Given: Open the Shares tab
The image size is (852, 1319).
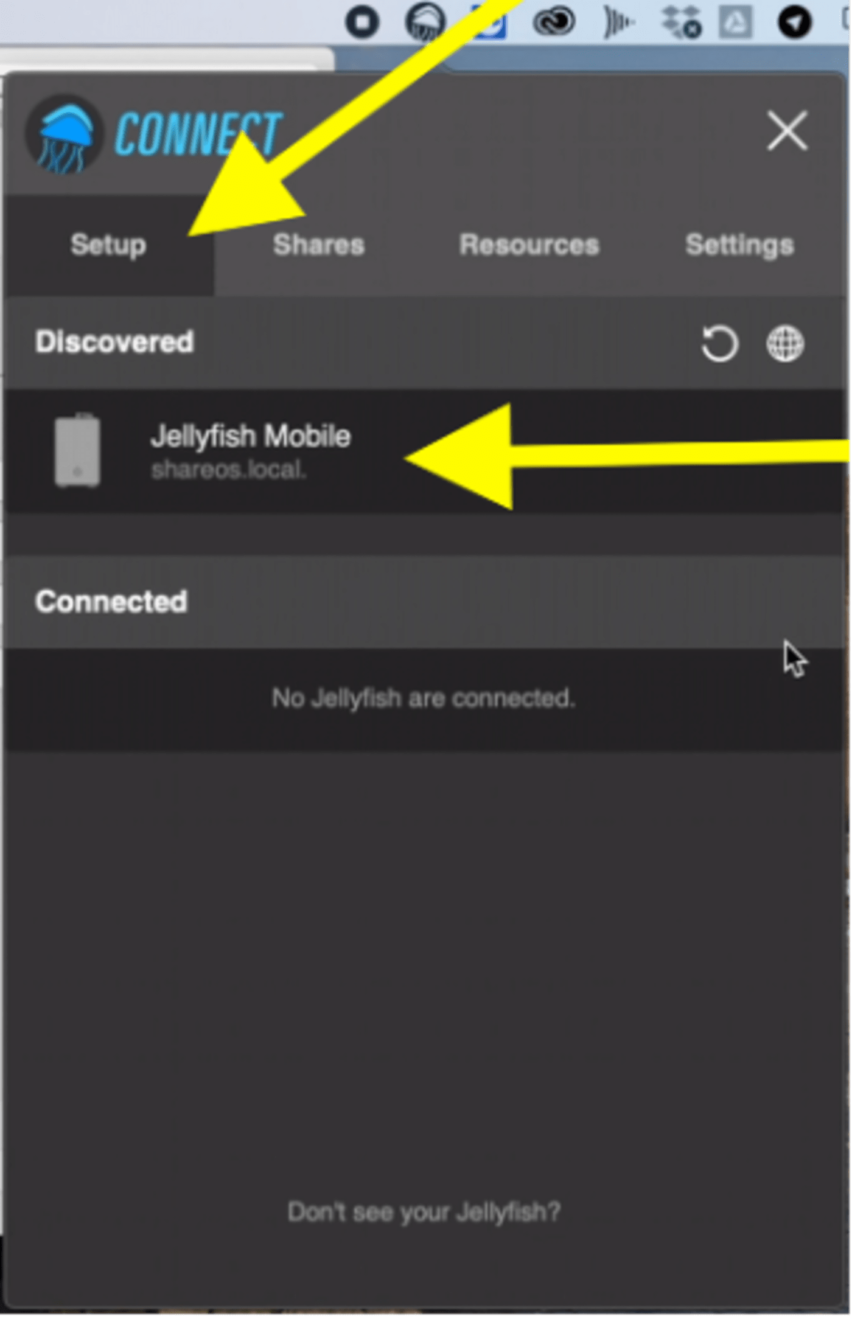Looking at the screenshot, I should click(x=319, y=245).
